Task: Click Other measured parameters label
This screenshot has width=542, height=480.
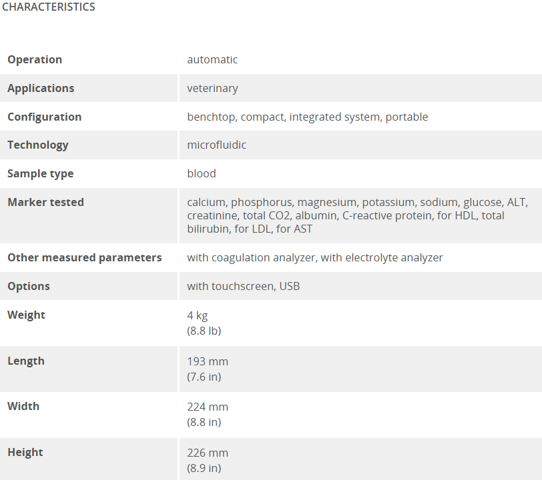Action: (x=84, y=257)
